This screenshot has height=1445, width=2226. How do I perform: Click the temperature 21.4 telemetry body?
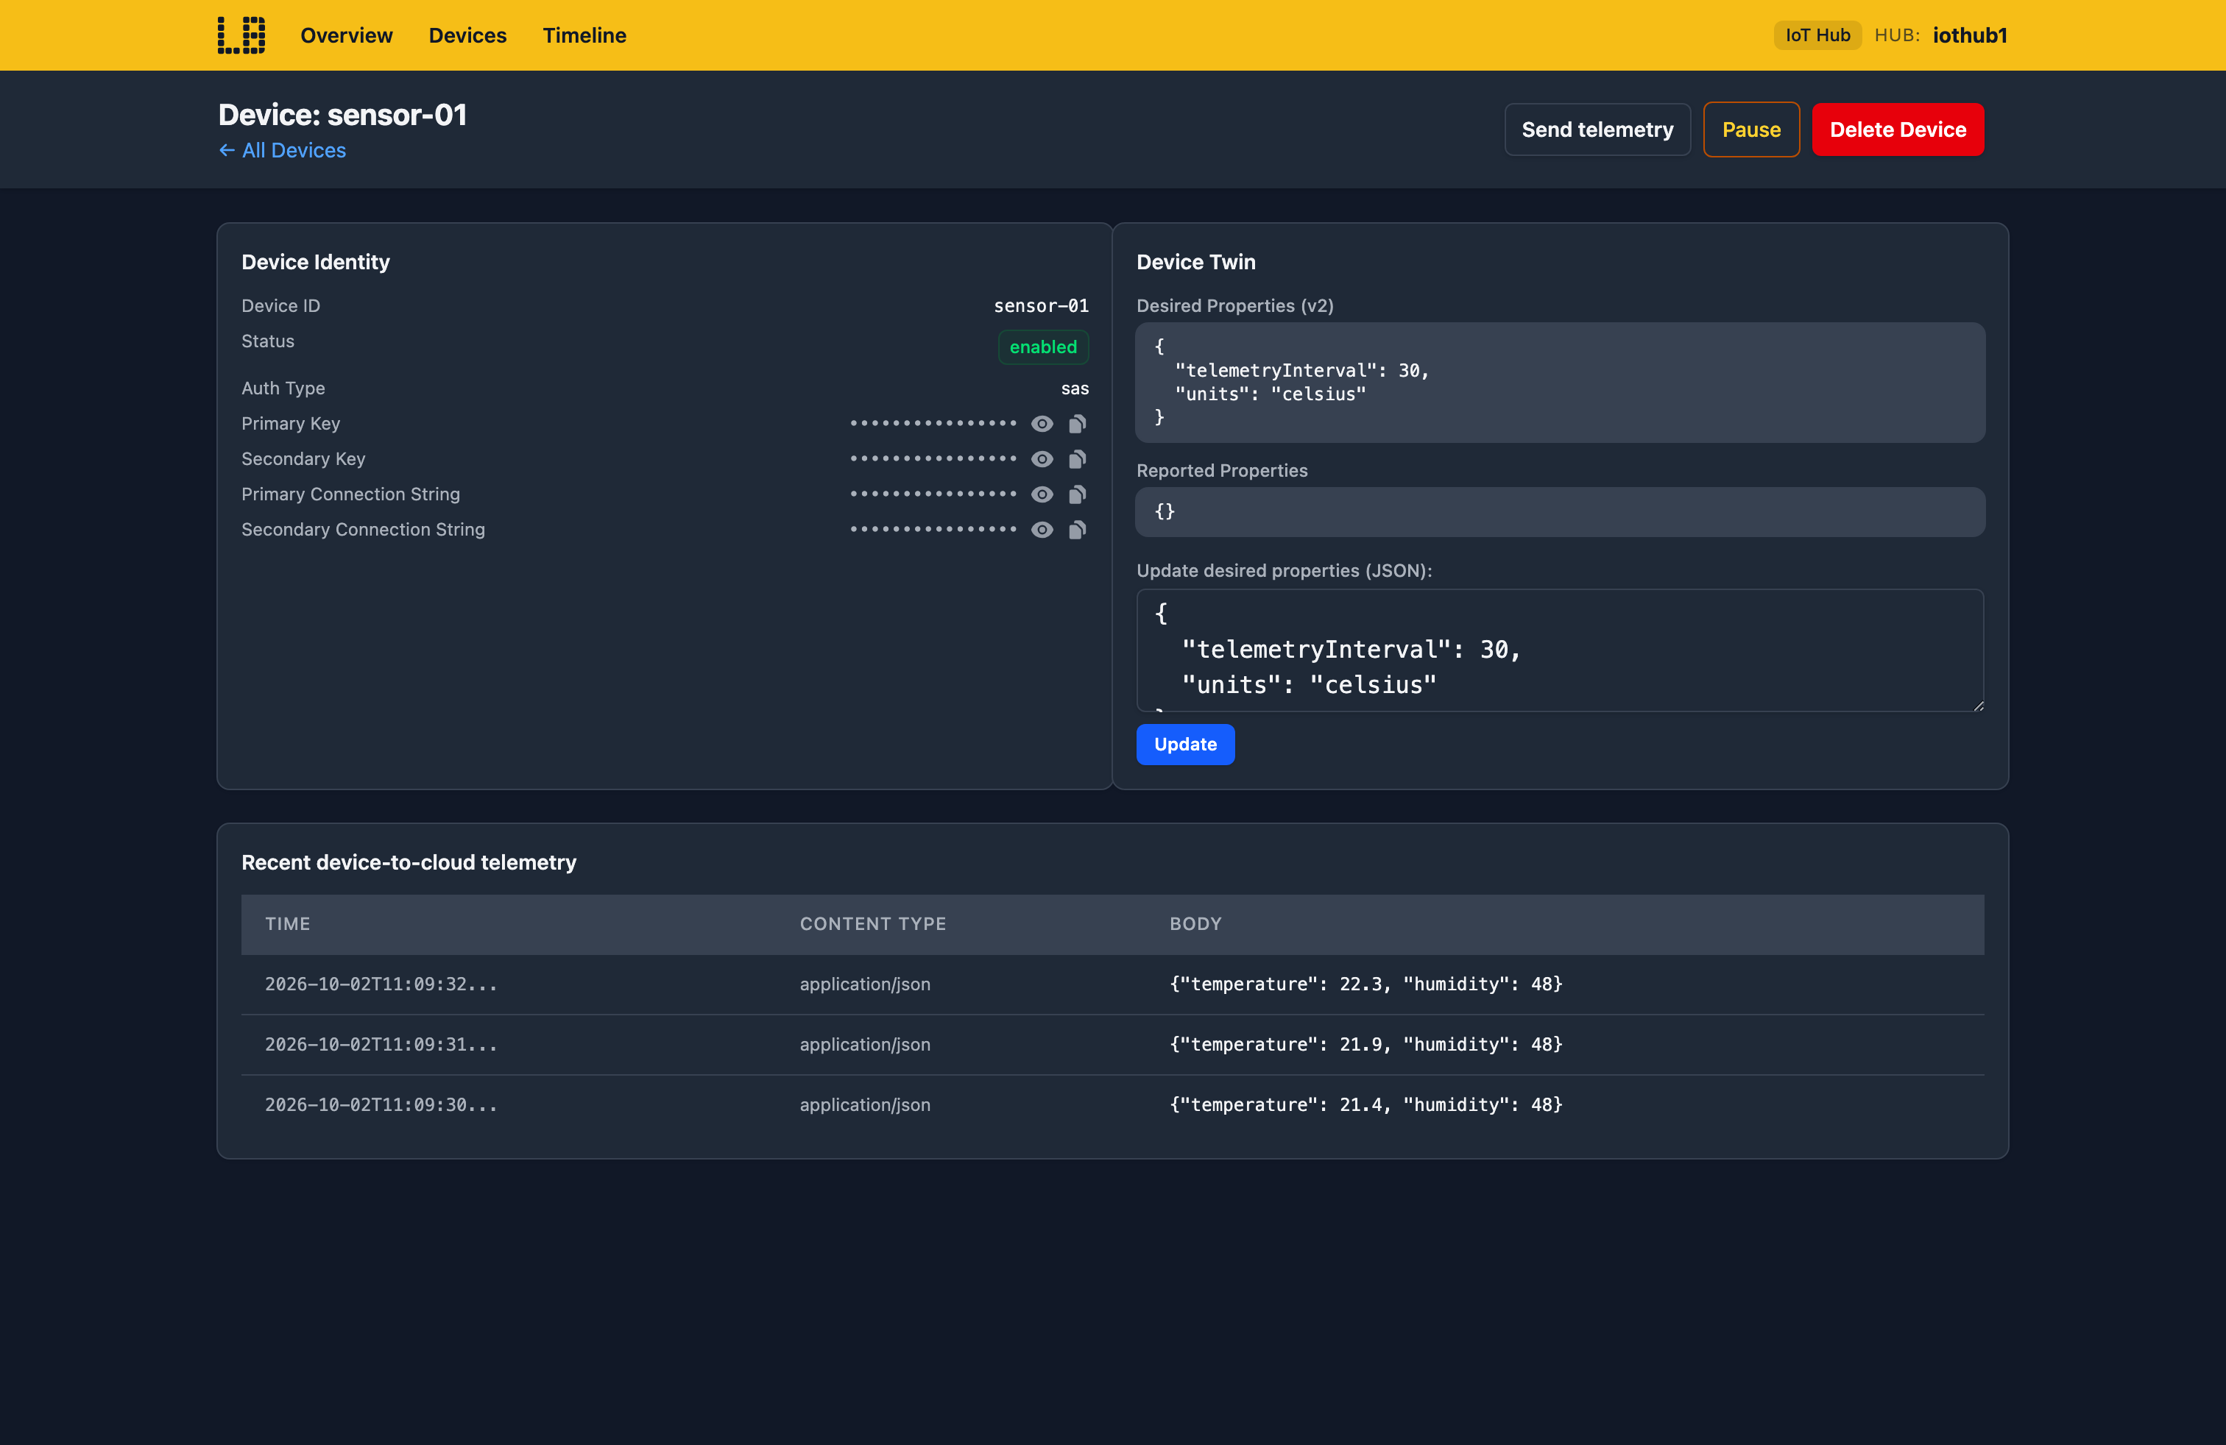[1365, 1105]
